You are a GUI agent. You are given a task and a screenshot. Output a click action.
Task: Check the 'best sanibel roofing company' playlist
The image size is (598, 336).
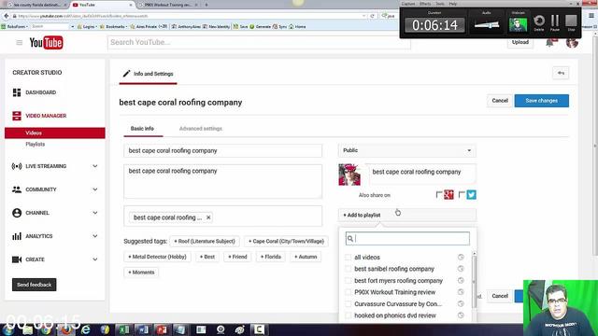click(348, 269)
